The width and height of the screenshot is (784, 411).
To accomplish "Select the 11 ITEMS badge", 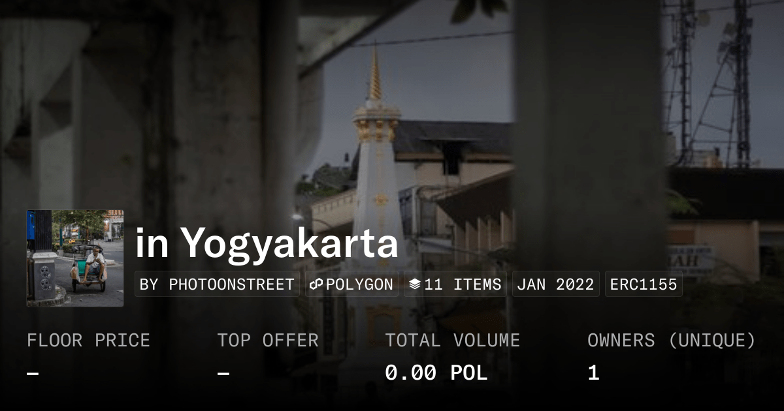I will (x=455, y=284).
